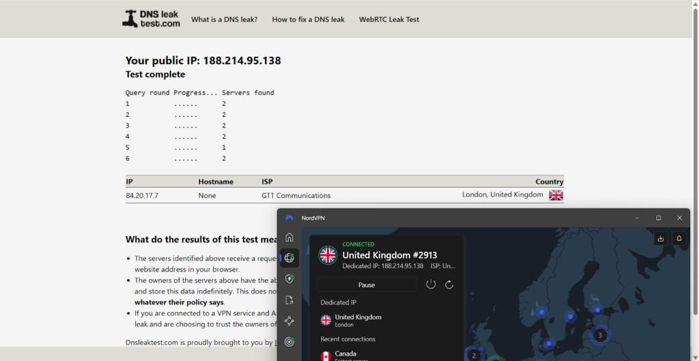Click the Canada flag in recent connections

click(326, 356)
